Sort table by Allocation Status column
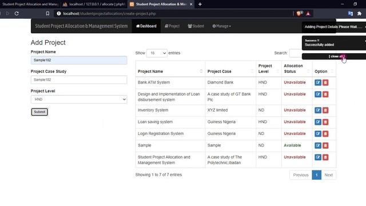The image size is (366, 206). (x=297, y=69)
